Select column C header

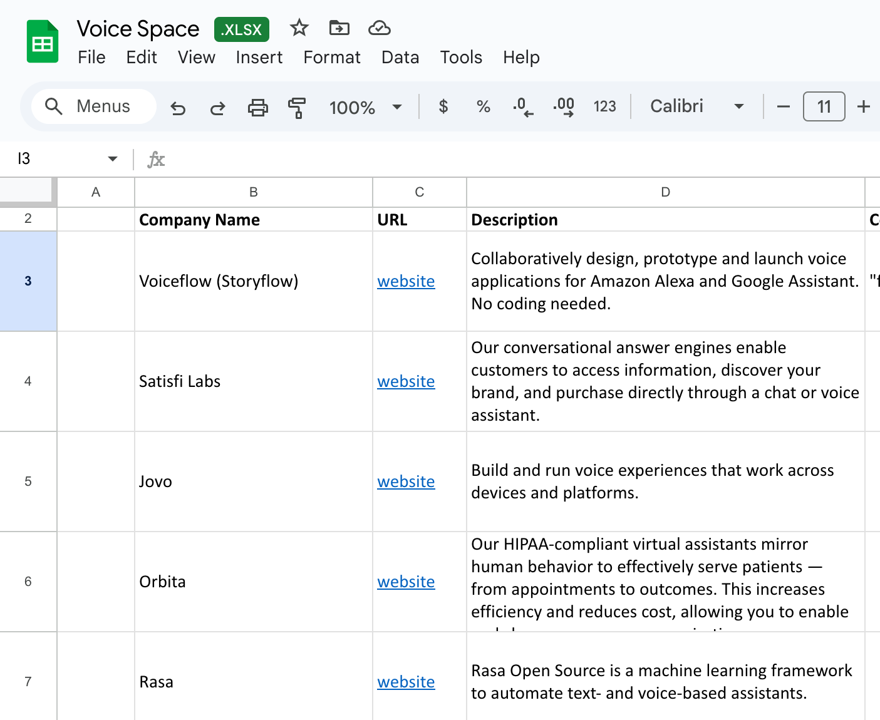coord(420,192)
